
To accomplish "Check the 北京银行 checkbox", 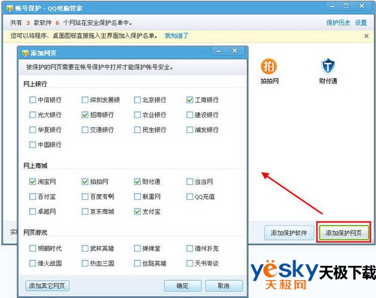I will tap(137, 100).
